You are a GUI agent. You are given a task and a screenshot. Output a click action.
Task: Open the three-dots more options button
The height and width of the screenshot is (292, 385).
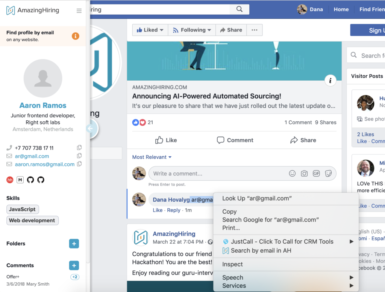tap(255, 30)
